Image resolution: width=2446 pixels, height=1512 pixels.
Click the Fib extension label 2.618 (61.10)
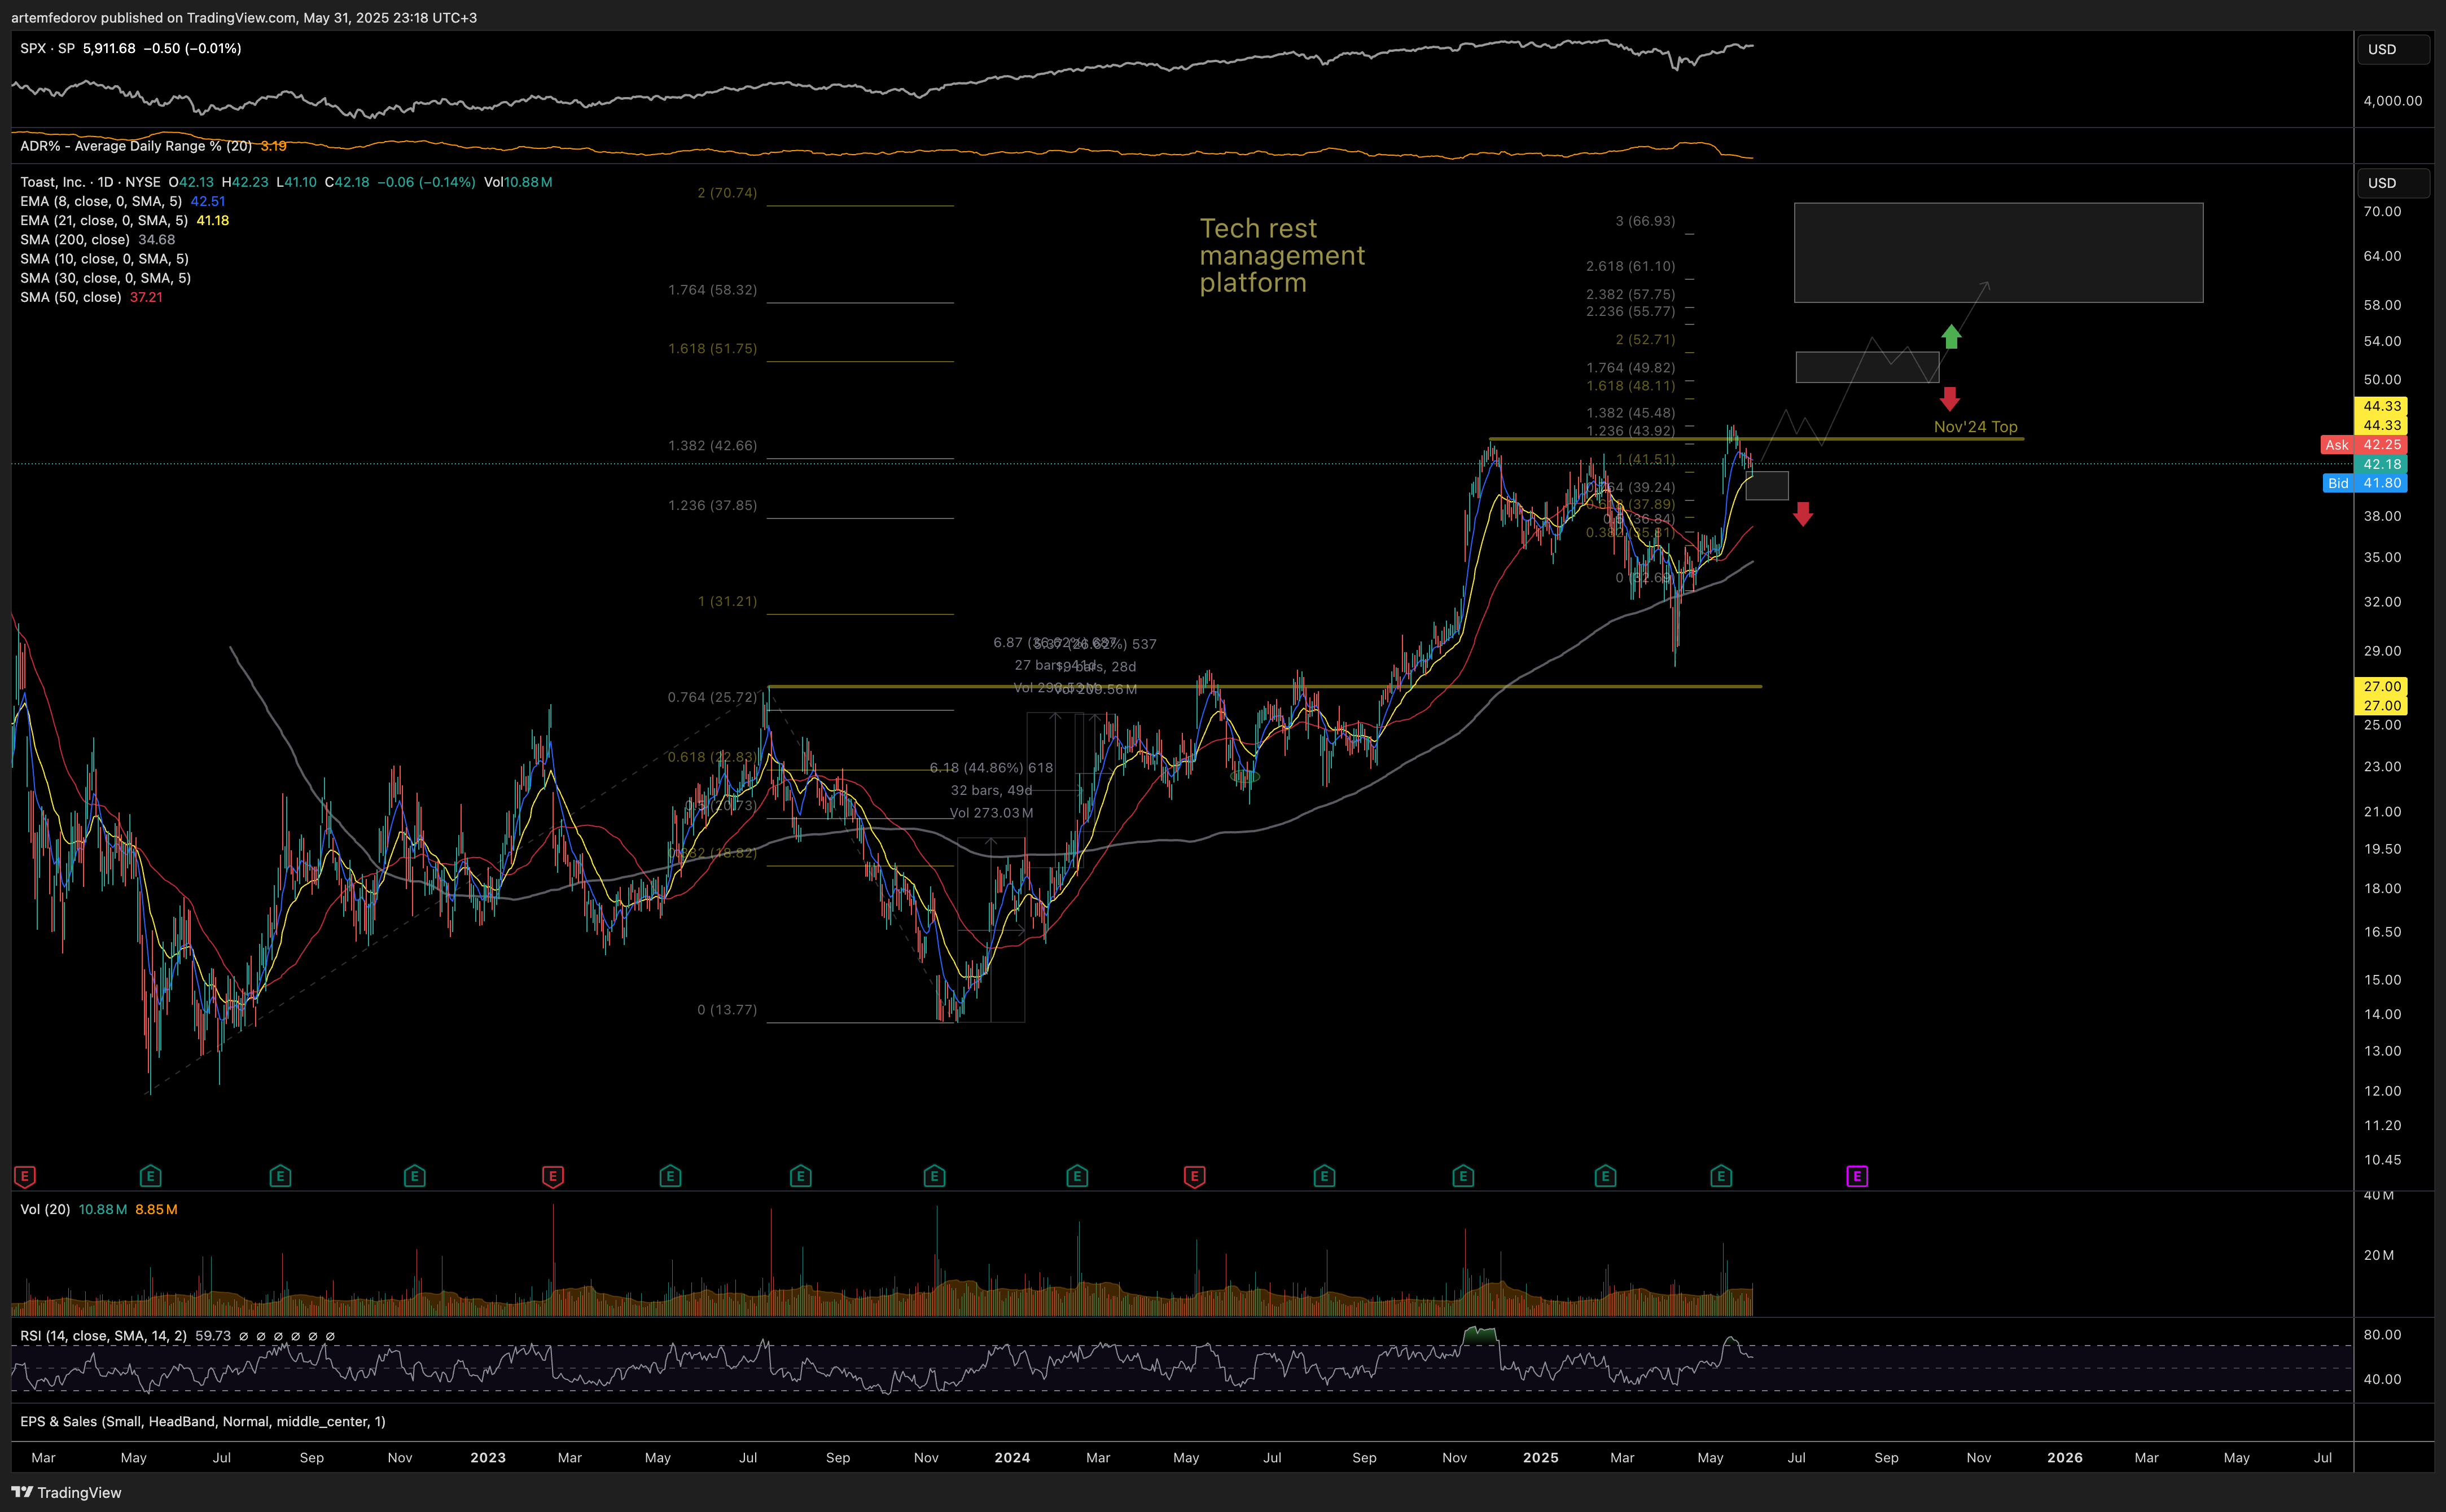point(1630,266)
